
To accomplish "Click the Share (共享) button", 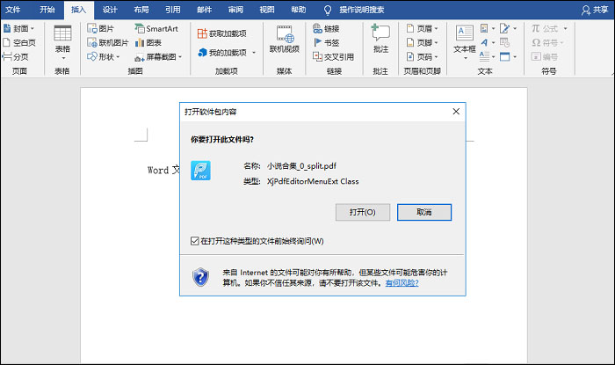I will 595,10.
